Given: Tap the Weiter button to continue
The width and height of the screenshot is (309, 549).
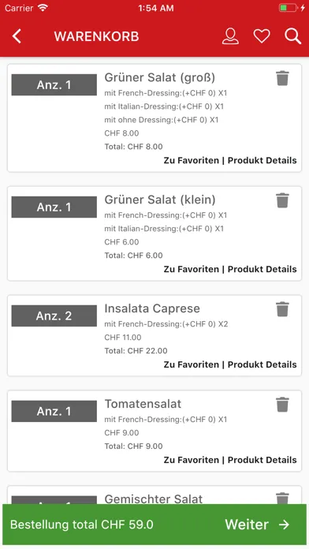Looking at the screenshot, I should pos(257,524).
